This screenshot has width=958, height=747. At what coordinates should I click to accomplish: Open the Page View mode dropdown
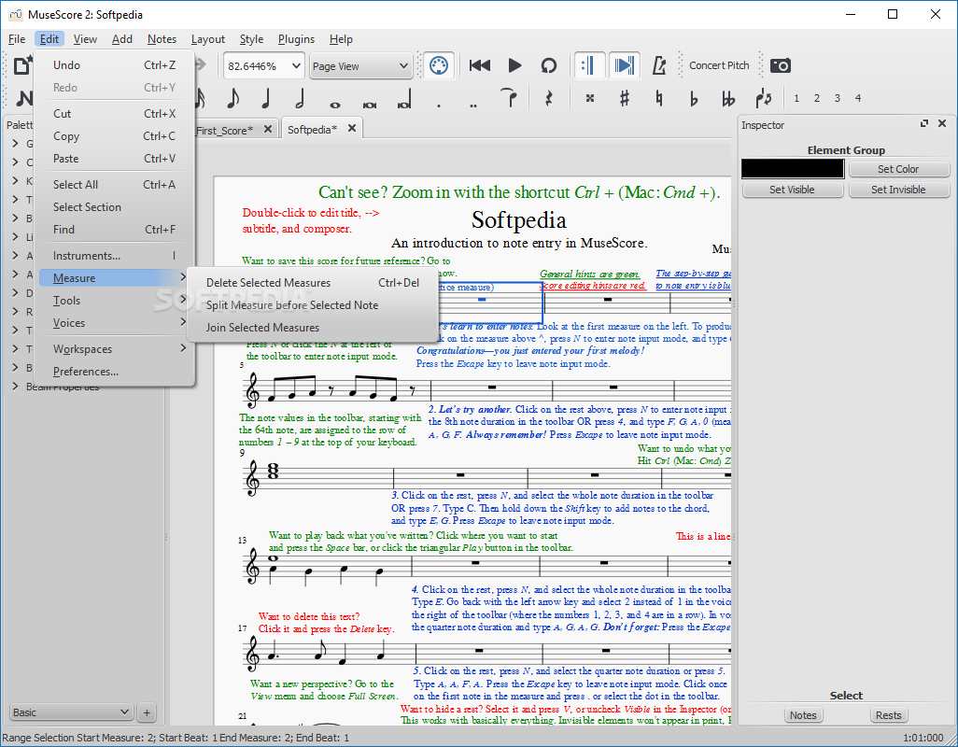360,65
